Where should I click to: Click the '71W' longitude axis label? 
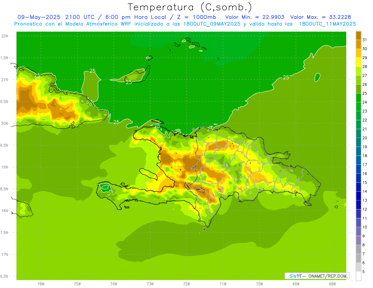(223, 284)
